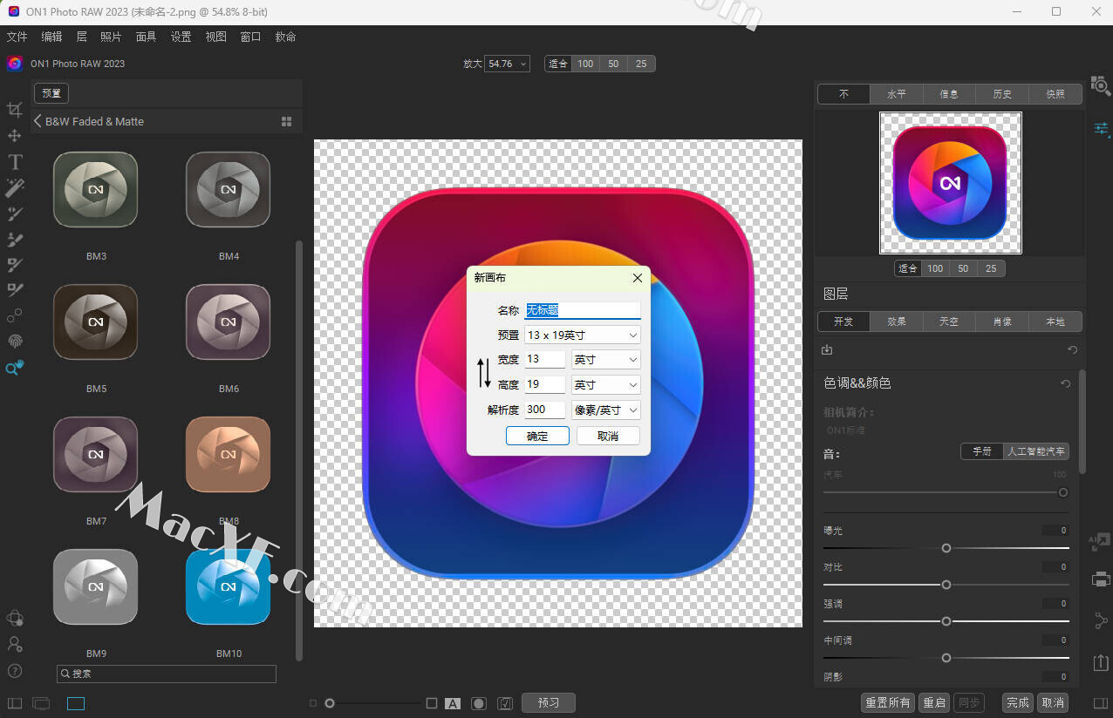Open the 编辑 menu
1113x718 pixels.
pos(51,37)
